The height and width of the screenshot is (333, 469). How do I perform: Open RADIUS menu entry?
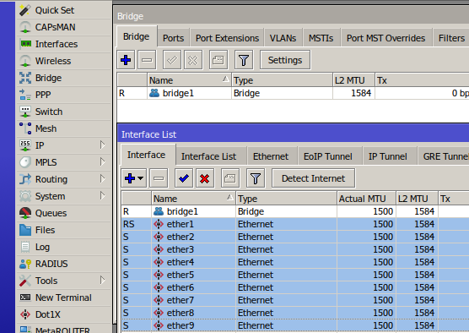(64, 264)
